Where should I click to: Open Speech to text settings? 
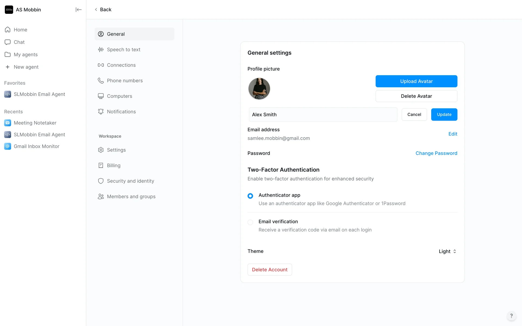pos(123,49)
